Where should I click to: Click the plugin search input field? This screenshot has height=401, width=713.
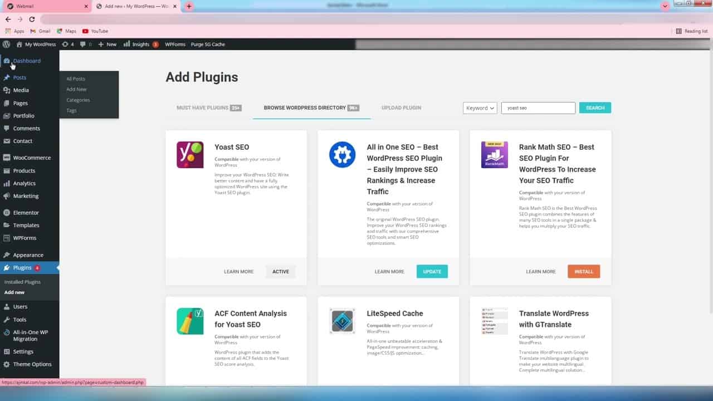coord(538,108)
